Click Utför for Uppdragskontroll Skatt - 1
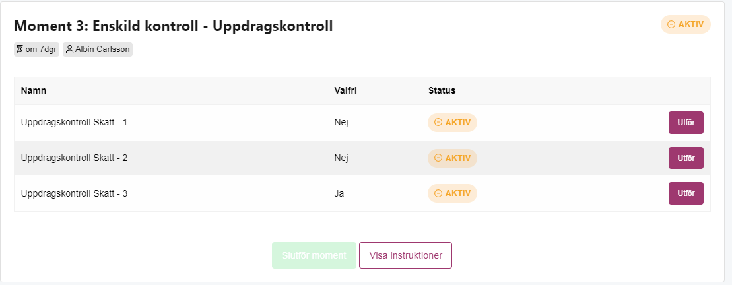The width and height of the screenshot is (732, 285). (x=686, y=123)
